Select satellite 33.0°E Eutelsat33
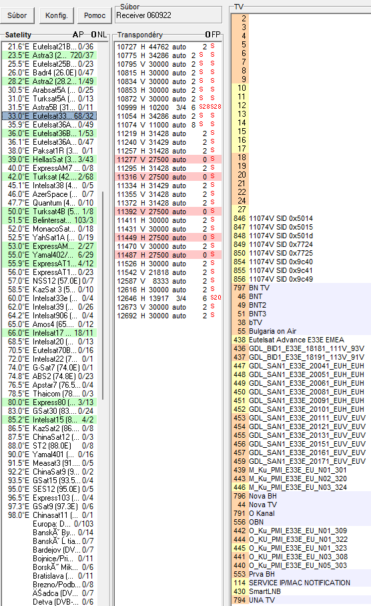This screenshot has height=606, width=371. pos(50,116)
